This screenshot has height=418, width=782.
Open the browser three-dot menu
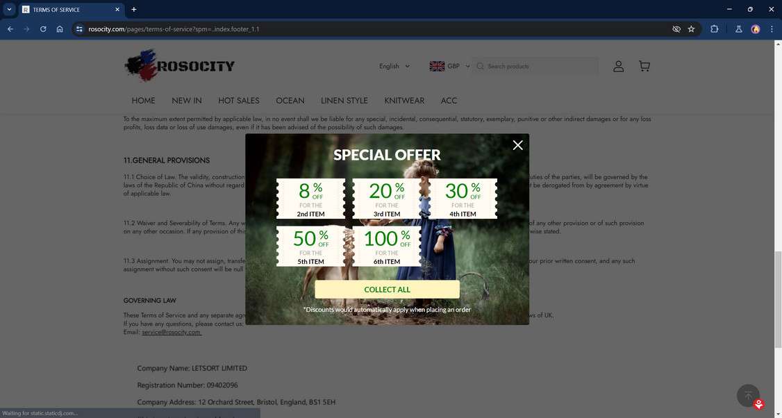pyautogui.click(x=771, y=29)
